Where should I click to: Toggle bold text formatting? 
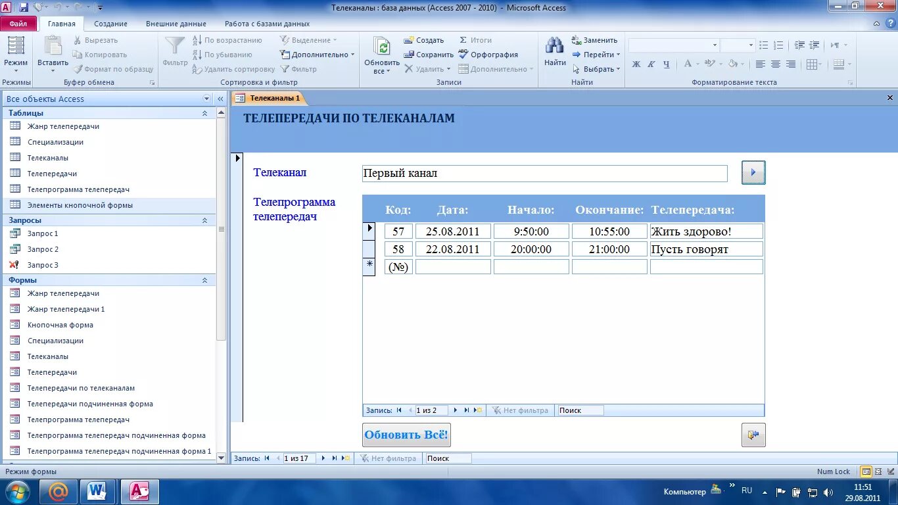[x=636, y=64]
